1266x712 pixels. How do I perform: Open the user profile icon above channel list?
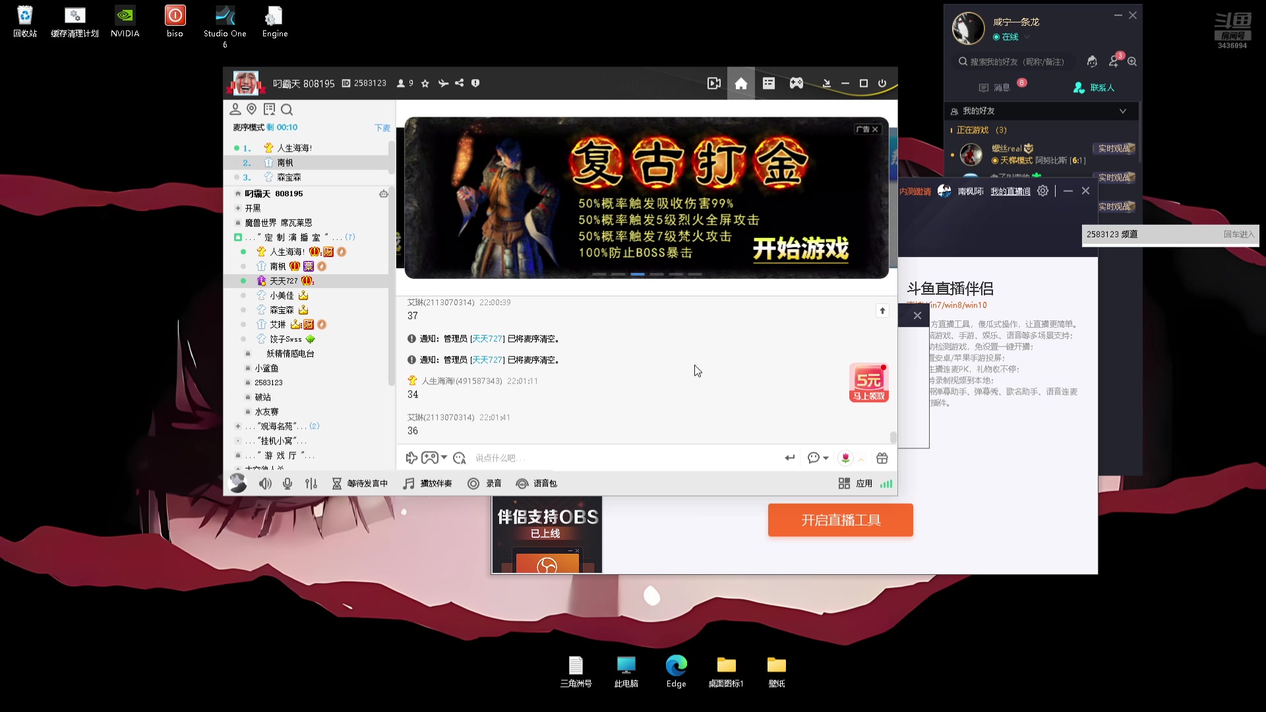pos(235,109)
